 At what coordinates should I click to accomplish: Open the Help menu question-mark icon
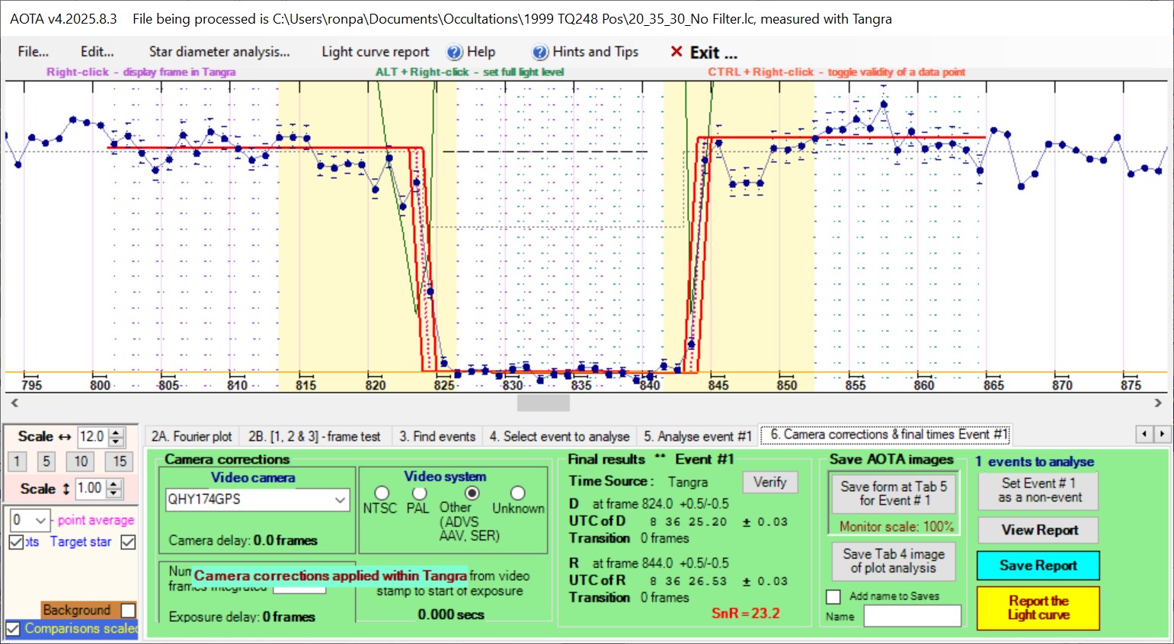[455, 52]
